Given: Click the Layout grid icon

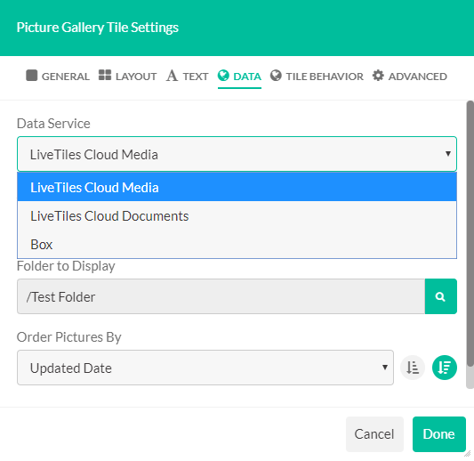Looking at the screenshot, I should click(105, 75).
